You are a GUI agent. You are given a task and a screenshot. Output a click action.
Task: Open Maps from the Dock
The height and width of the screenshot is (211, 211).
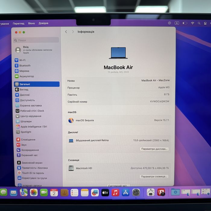click(24, 192)
